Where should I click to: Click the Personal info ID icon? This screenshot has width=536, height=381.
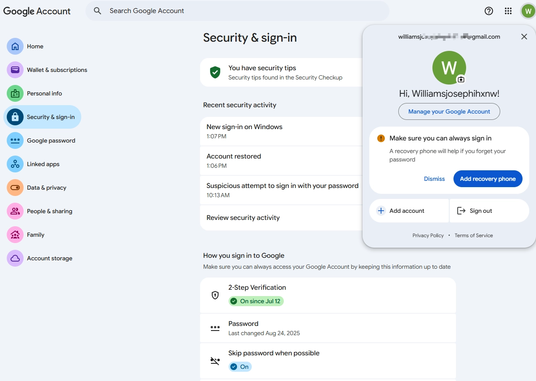click(x=15, y=93)
